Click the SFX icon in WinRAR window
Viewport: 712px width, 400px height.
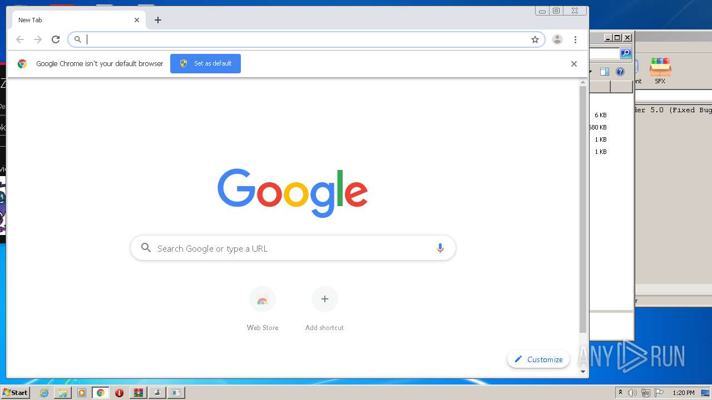[660, 71]
